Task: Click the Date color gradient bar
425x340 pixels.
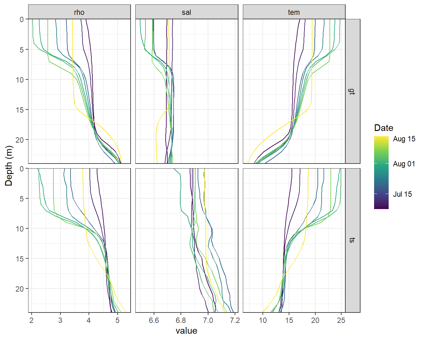Action: (381, 173)
